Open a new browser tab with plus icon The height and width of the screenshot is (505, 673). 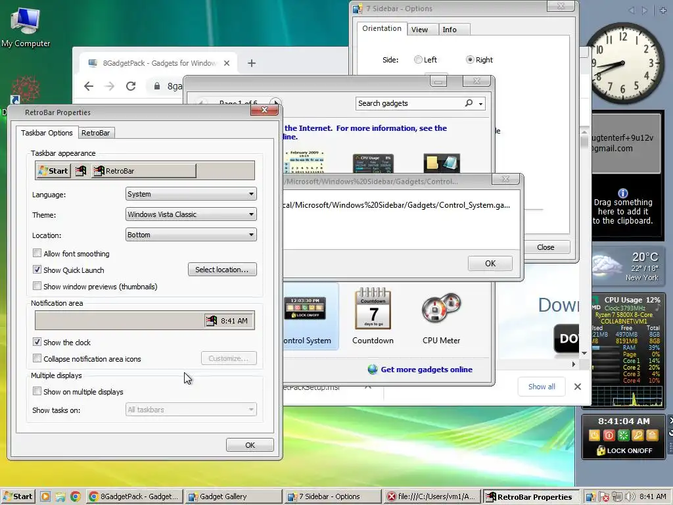[x=252, y=63]
